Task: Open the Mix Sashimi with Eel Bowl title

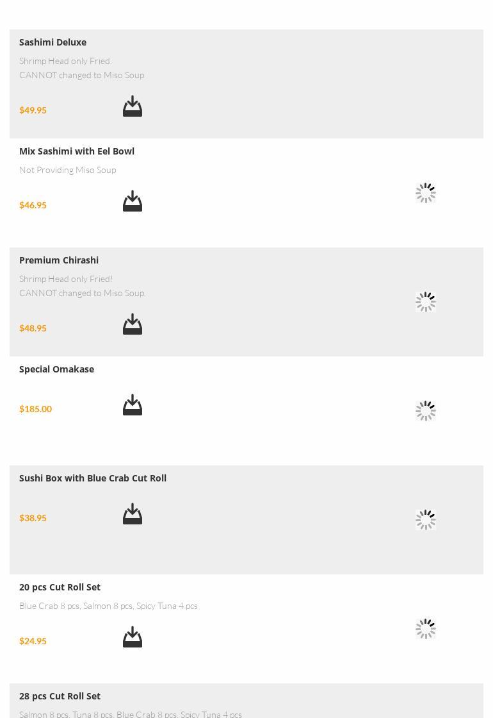Action: tap(77, 151)
